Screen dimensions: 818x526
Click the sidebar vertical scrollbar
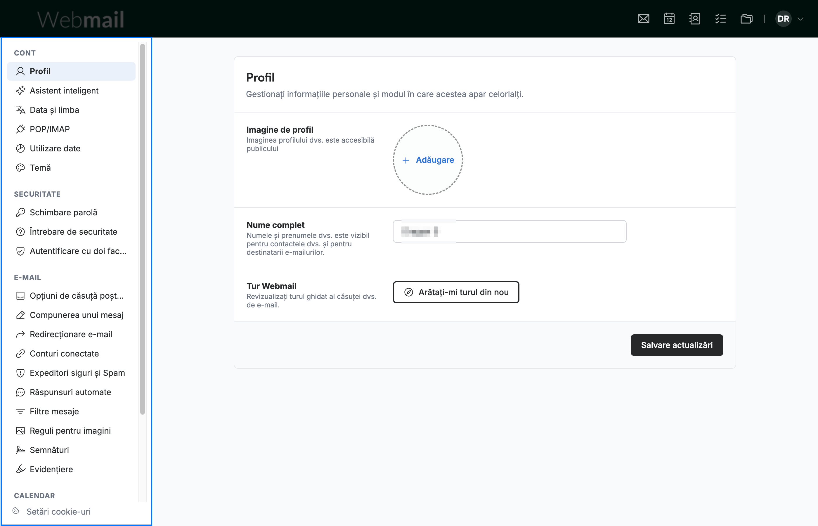pos(142,229)
